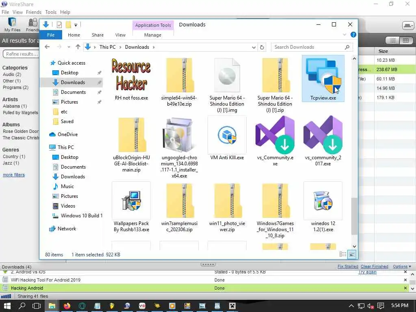Open the RH not foss.exe Resource Hacker file
This screenshot has height=312, width=416.
click(x=131, y=79)
